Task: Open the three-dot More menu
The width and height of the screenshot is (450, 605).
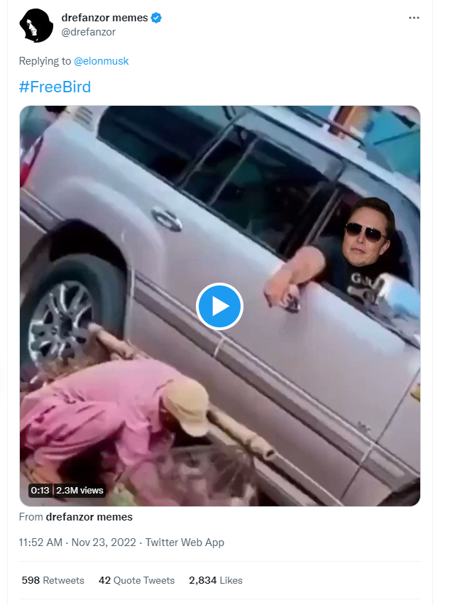Action: click(414, 18)
